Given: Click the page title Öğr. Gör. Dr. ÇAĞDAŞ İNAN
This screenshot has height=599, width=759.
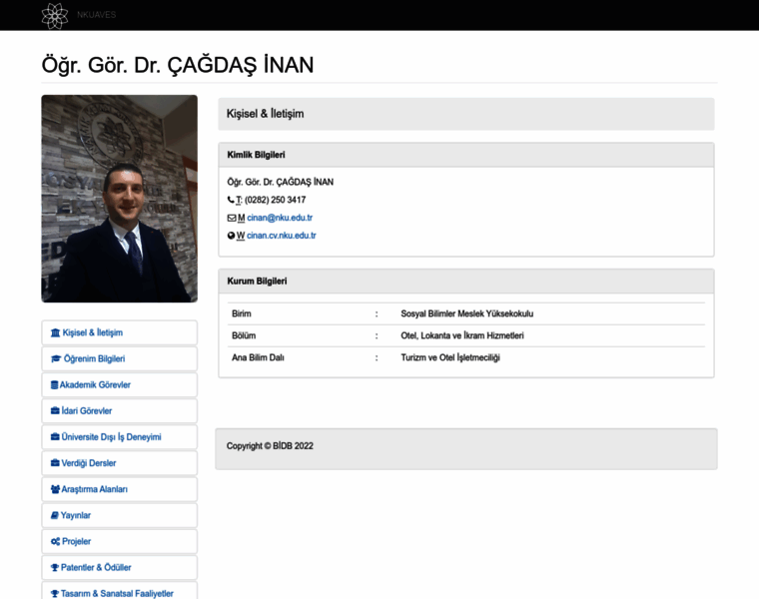Looking at the screenshot, I should click(178, 65).
